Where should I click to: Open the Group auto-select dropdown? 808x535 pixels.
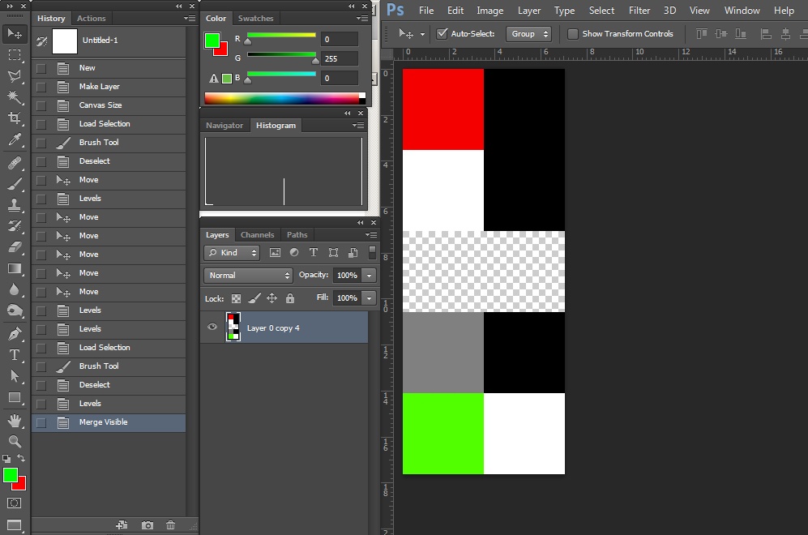(x=528, y=34)
